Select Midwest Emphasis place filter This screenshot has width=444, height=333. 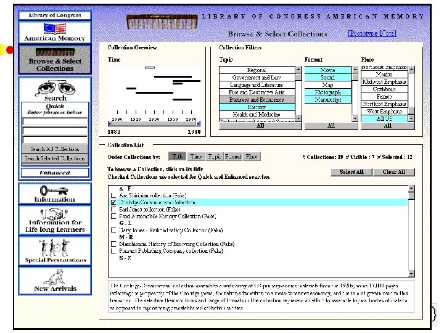coord(384,82)
